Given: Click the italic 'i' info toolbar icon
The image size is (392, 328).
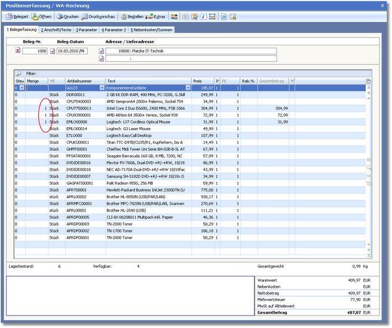Looking at the screenshot, I should click(204, 17).
